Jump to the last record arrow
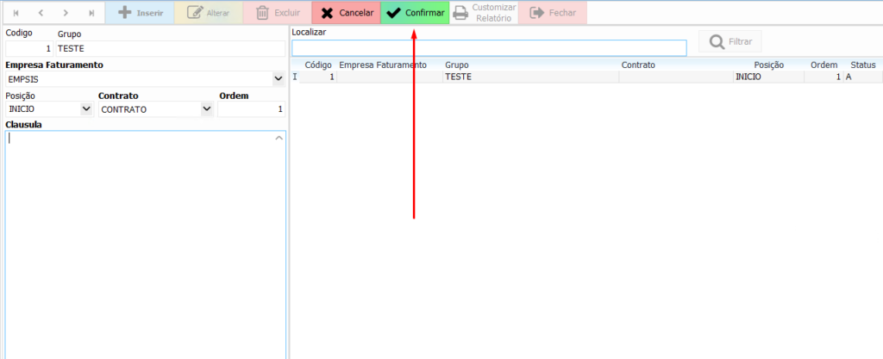 (91, 13)
